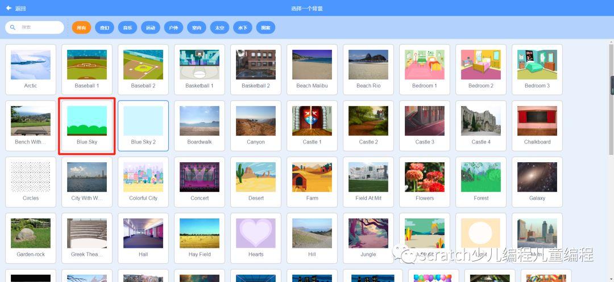
Task: Select the Bench With View backdrop
Action: pyautogui.click(x=31, y=126)
